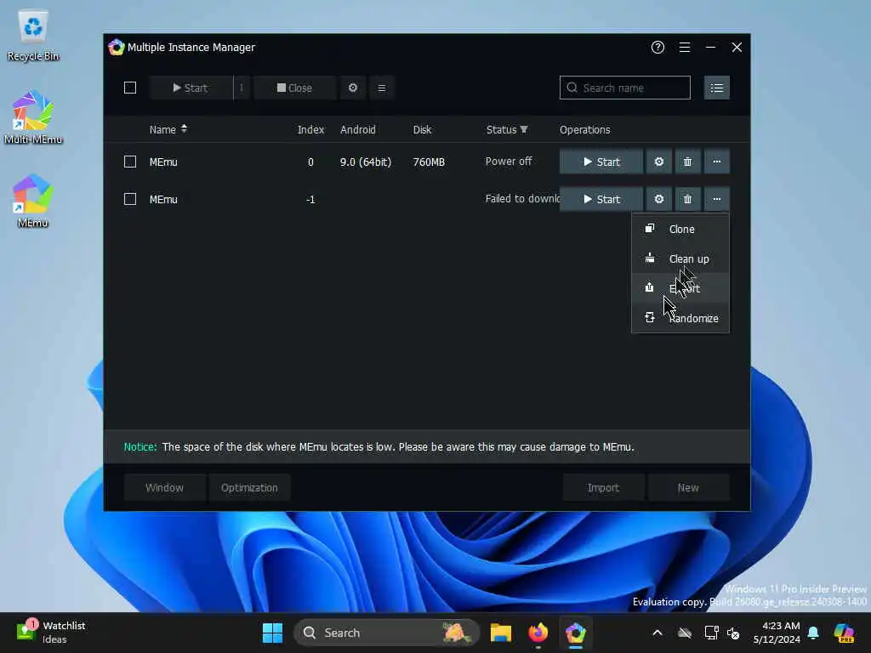Open the Optimization button
Viewport: 871px width, 653px height.
(x=249, y=487)
